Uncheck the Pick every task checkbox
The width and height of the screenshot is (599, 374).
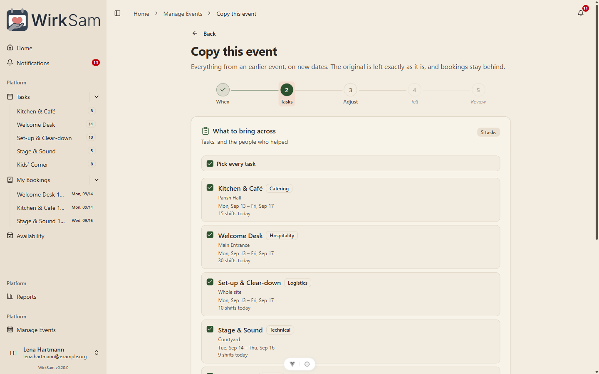[x=210, y=164]
